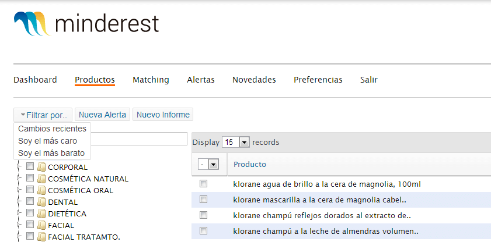Click the category search input field
Screen dimensions: 491x242
tap(139, 139)
